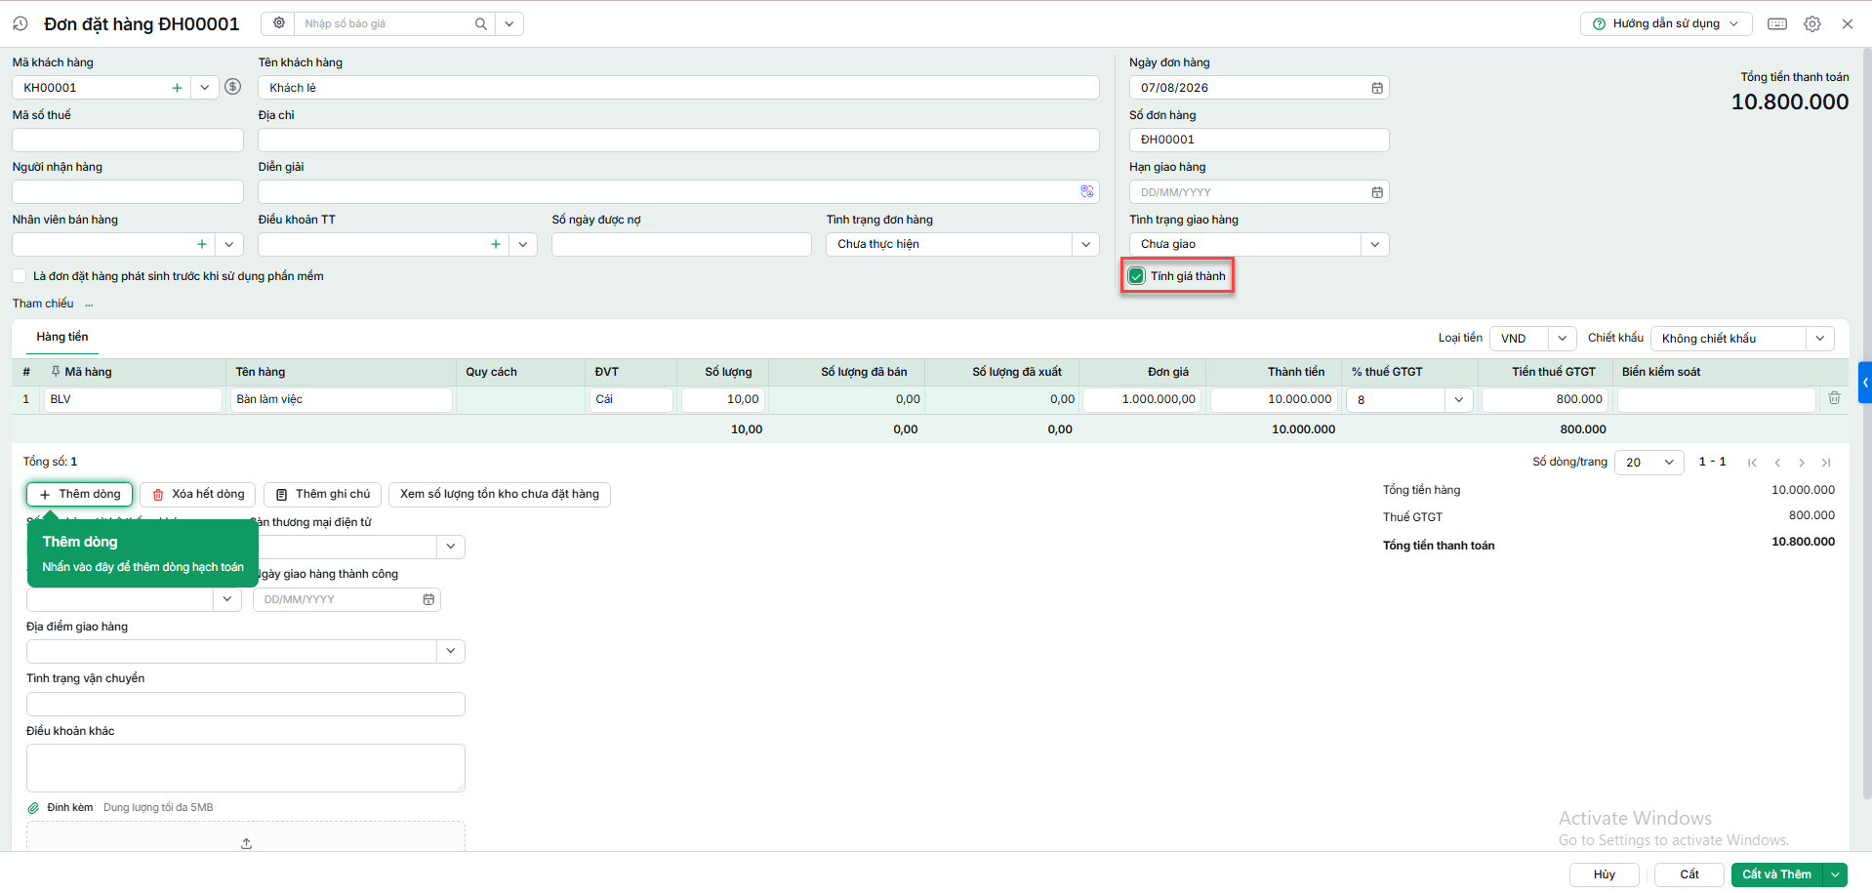1872x893 pixels.
Task: Expand the Mã khách hàng dropdown
Action: pos(205,88)
